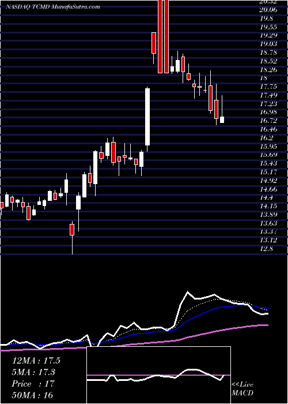Select the 16.46 price axis label
The width and height of the screenshot is (288, 404).
[268, 129]
